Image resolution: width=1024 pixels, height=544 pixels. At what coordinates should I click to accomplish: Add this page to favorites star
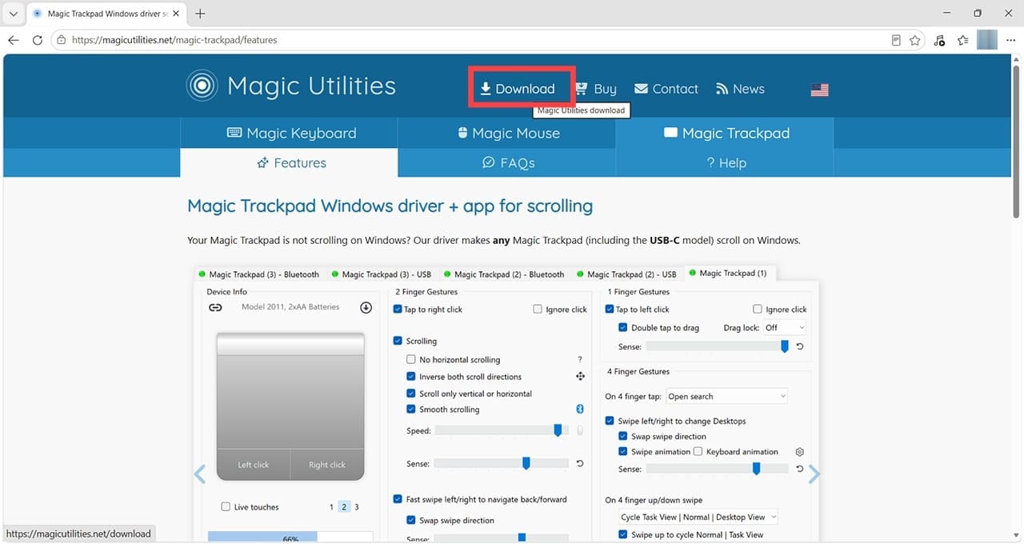(915, 40)
